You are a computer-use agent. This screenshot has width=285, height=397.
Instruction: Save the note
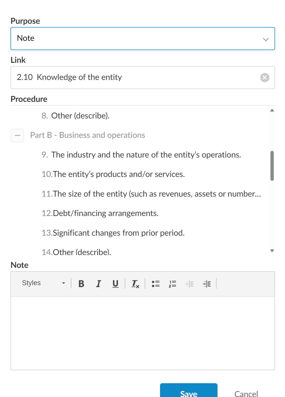point(189,391)
